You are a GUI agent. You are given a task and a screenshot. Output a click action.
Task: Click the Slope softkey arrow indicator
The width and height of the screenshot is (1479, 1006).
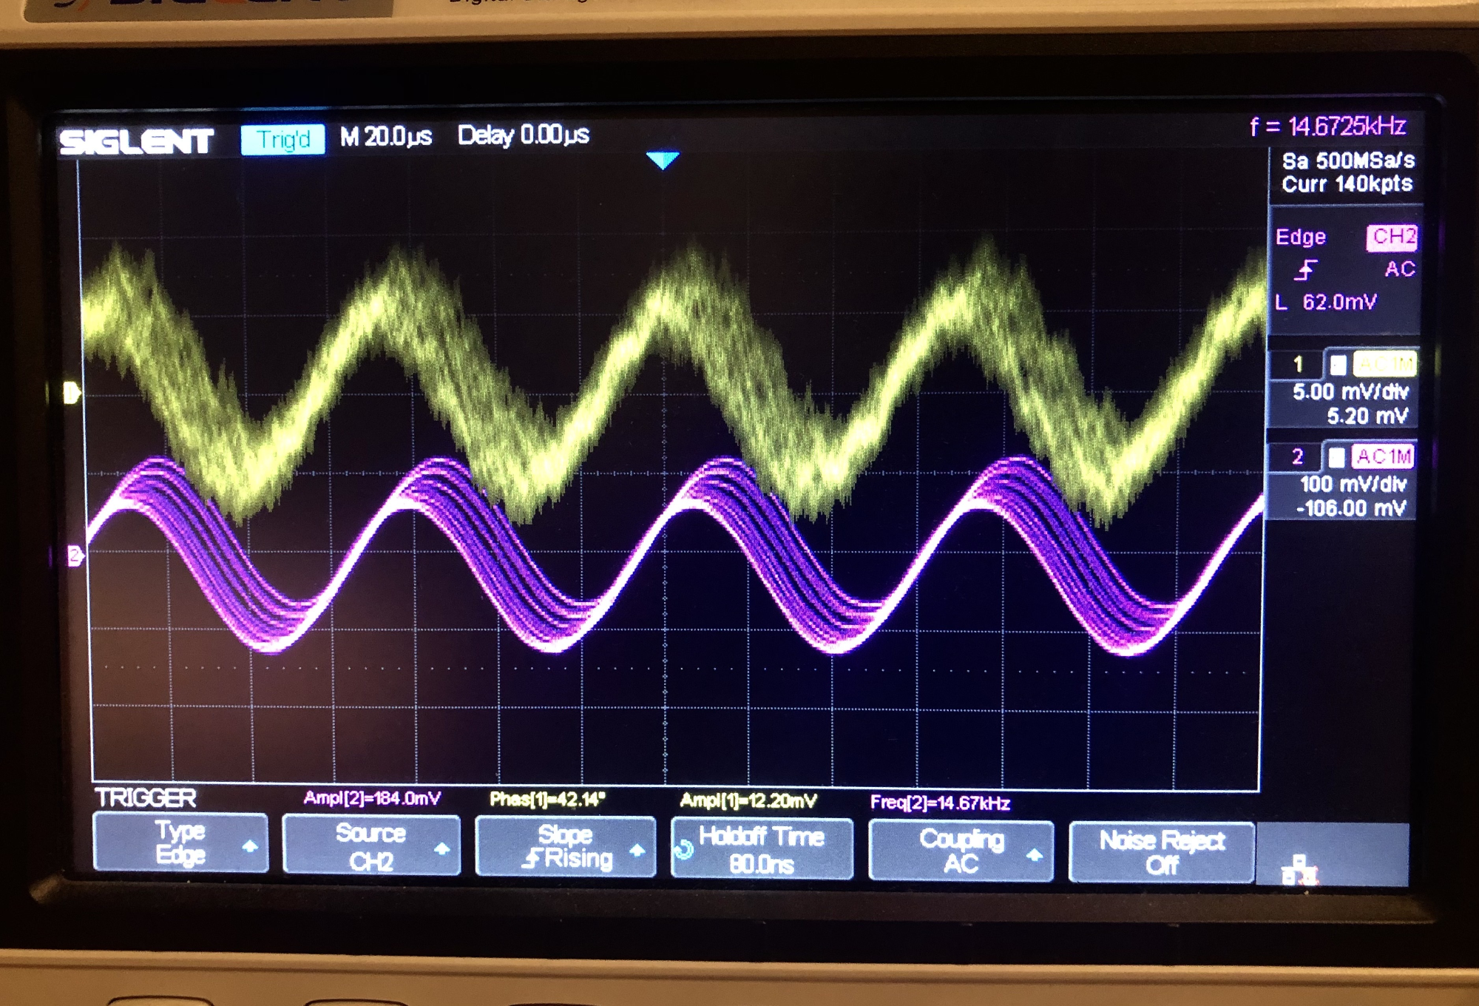click(x=637, y=851)
